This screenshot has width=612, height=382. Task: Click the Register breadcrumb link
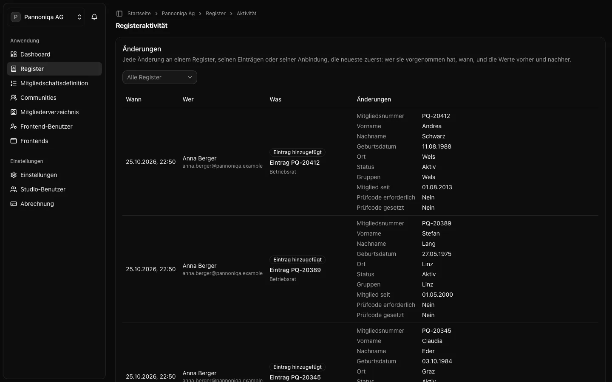click(215, 14)
